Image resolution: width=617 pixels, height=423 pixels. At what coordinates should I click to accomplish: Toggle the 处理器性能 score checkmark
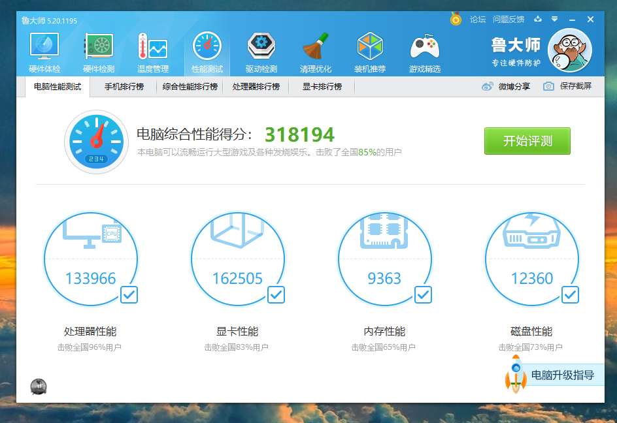(128, 295)
